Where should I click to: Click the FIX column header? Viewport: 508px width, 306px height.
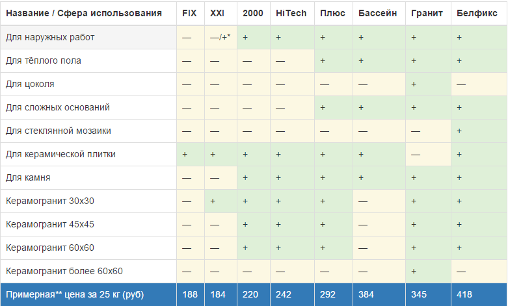tap(190, 13)
